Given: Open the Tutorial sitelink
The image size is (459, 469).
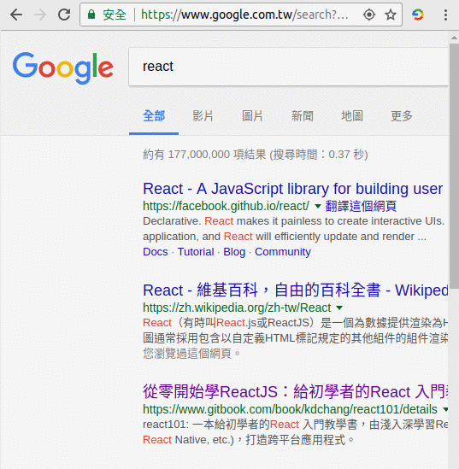Looking at the screenshot, I should 196,252.
